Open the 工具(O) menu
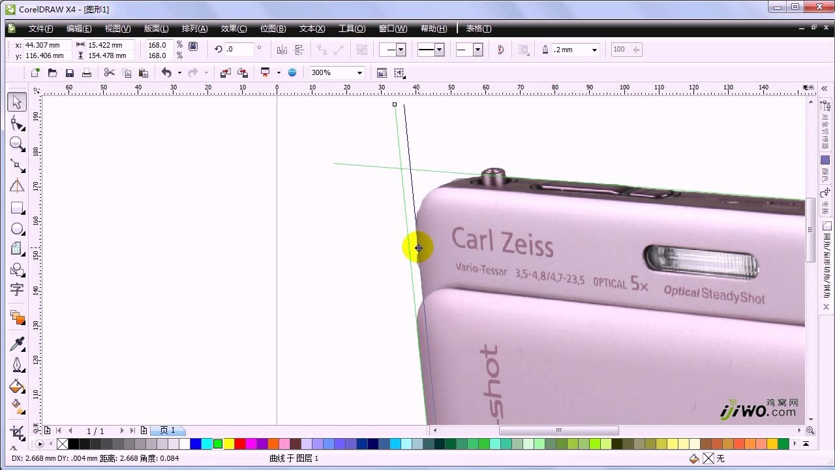This screenshot has width=835, height=470. [x=352, y=29]
